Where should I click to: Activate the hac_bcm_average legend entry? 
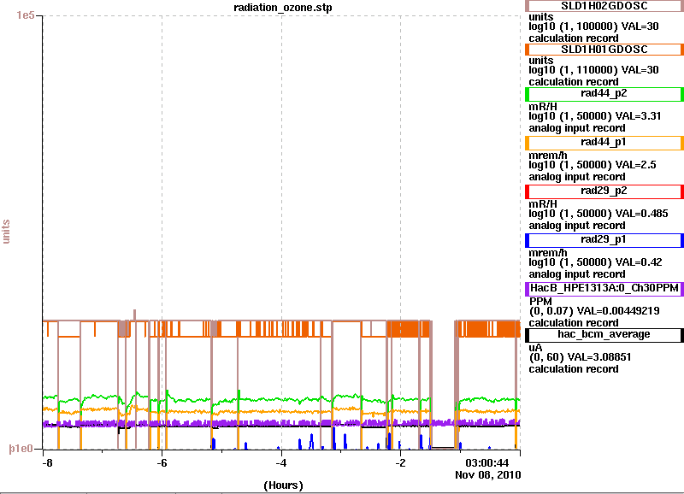click(x=604, y=335)
